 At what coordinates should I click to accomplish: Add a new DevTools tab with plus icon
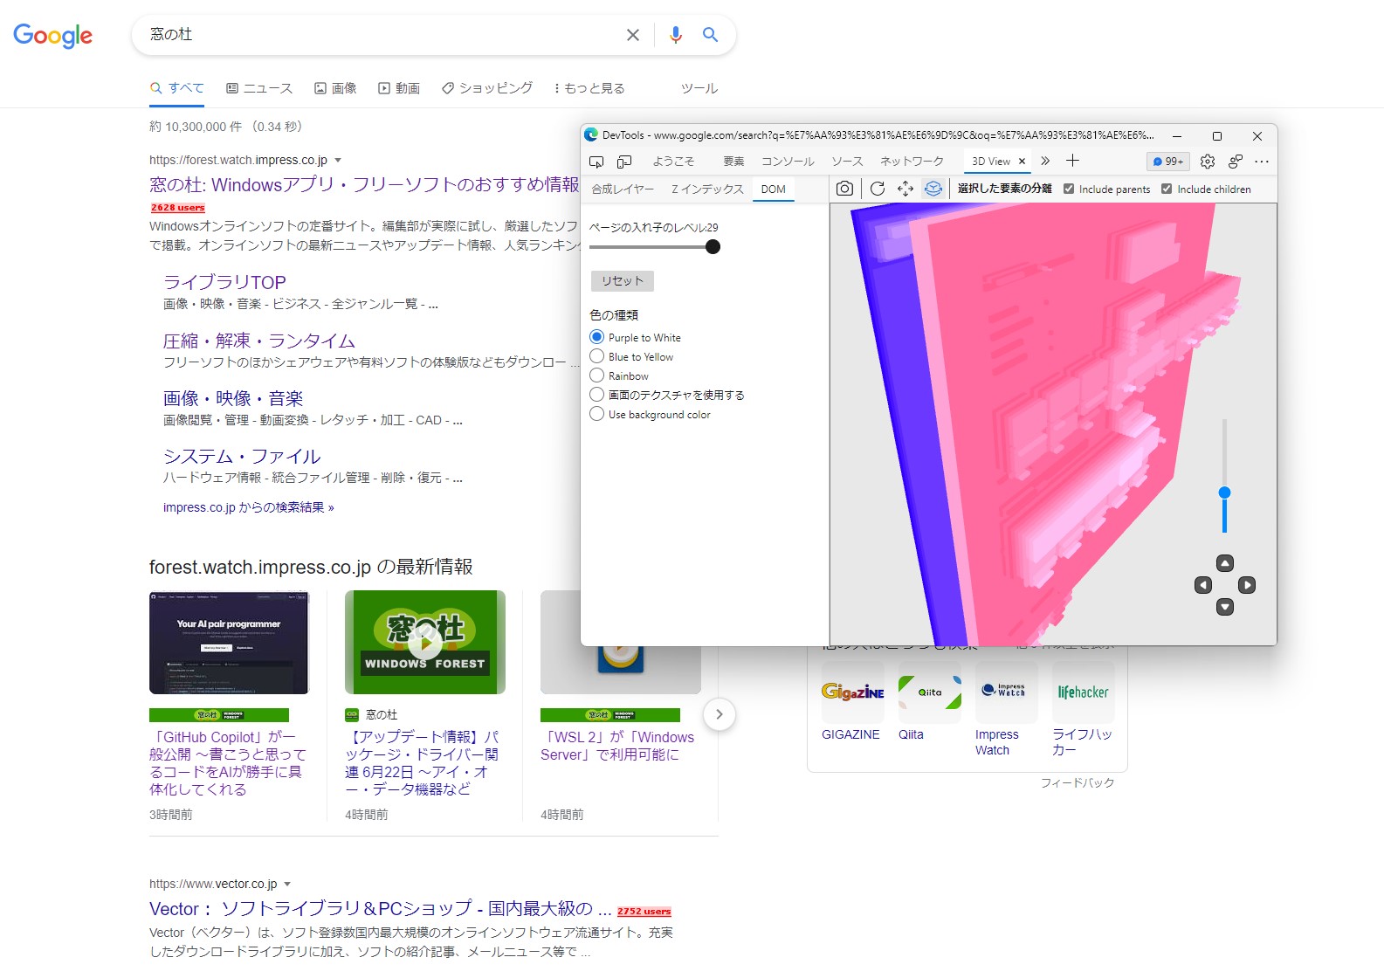pos(1073,161)
